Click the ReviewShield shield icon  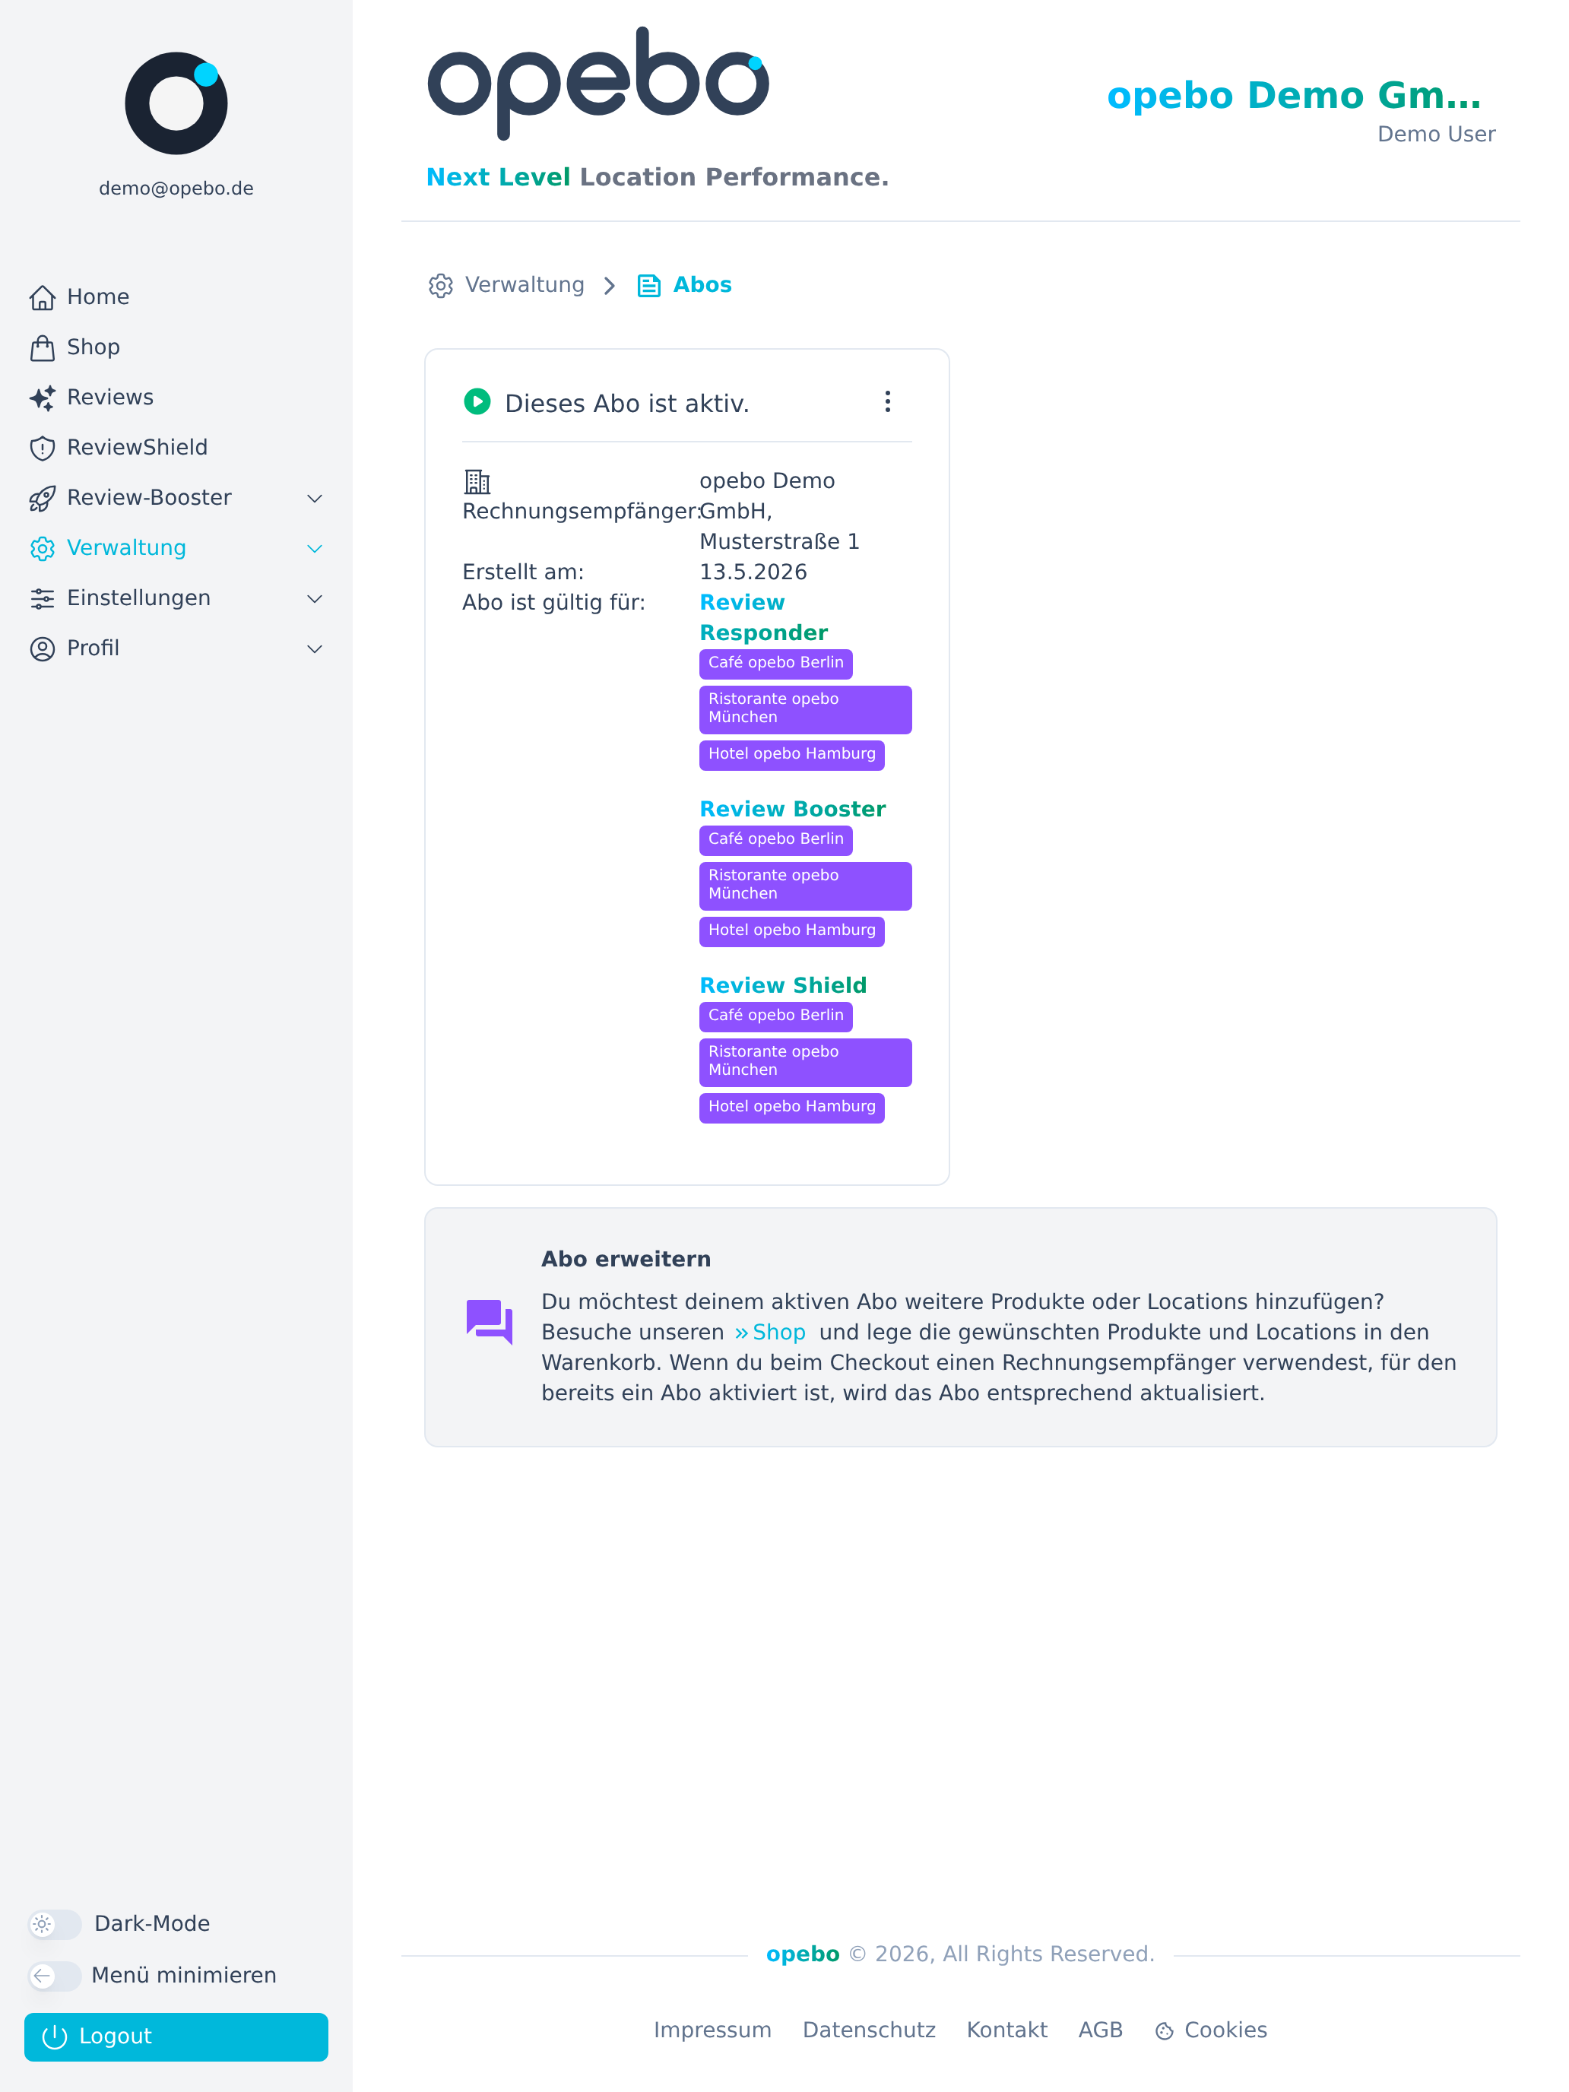[43, 447]
